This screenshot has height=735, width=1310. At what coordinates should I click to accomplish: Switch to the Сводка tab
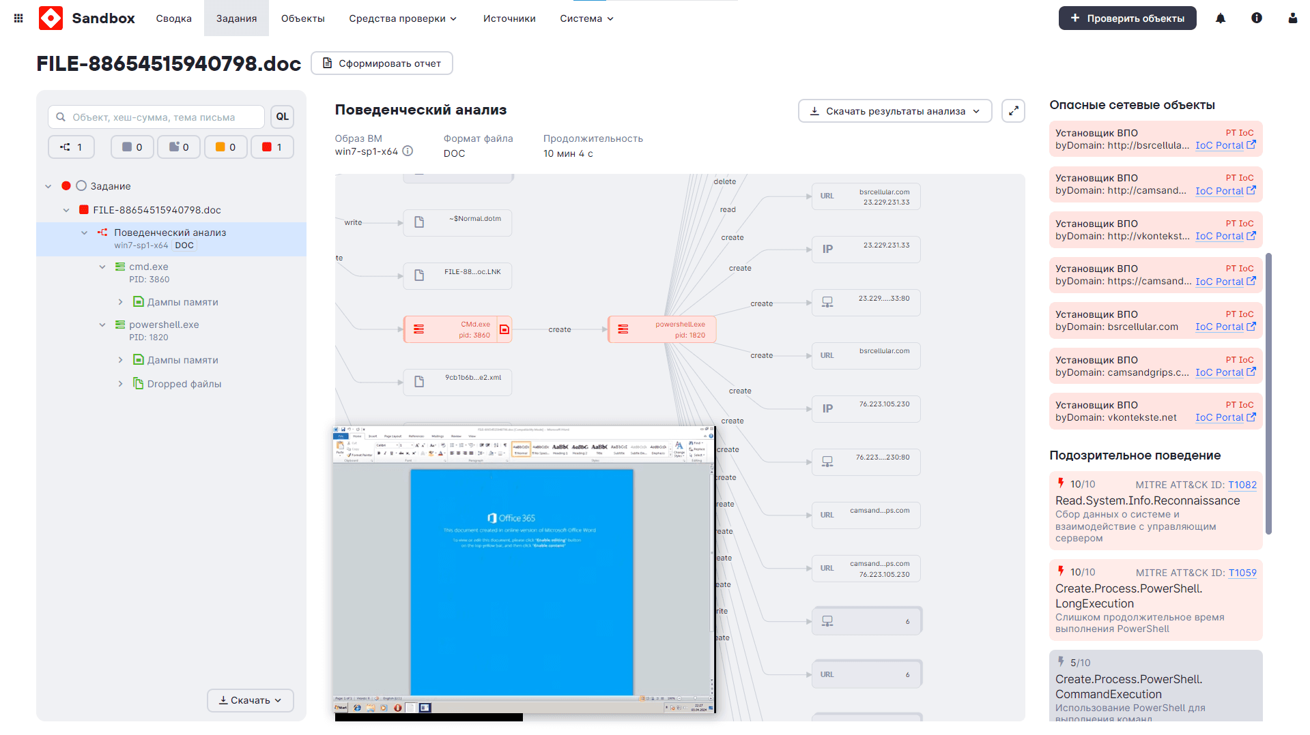coord(173,18)
